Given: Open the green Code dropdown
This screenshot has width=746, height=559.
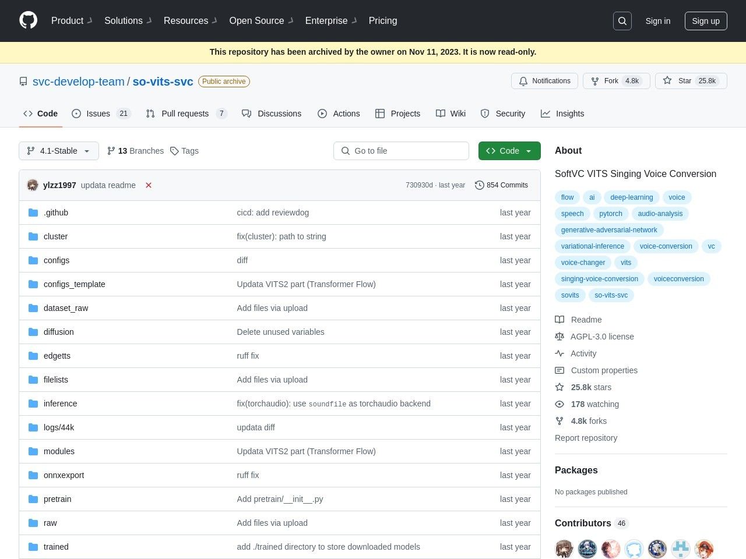Looking at the screenshot, I should pos(509,151).
